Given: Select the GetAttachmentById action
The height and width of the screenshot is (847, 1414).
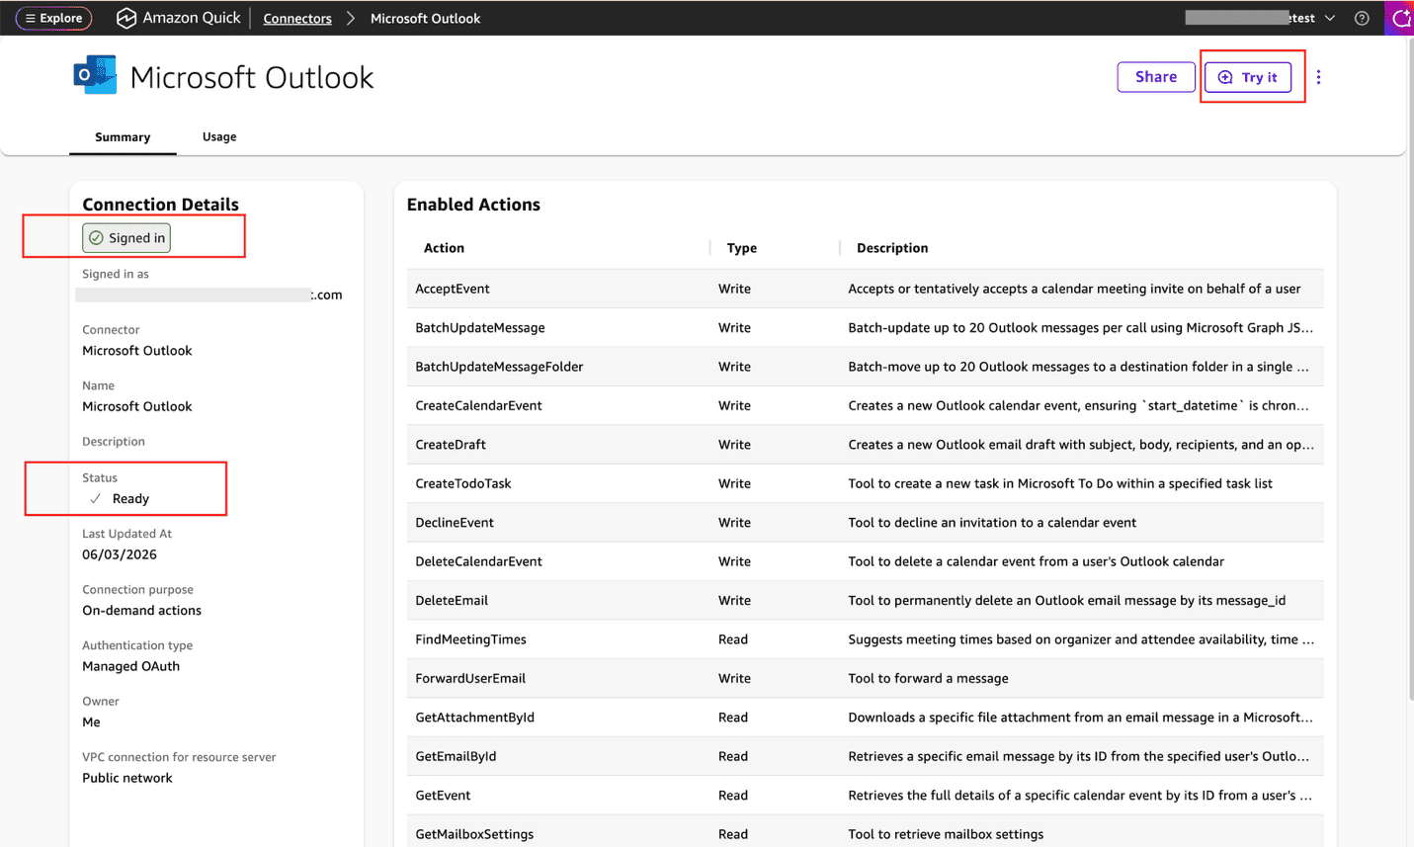Looking at the screenshot, I should [475, 718].
